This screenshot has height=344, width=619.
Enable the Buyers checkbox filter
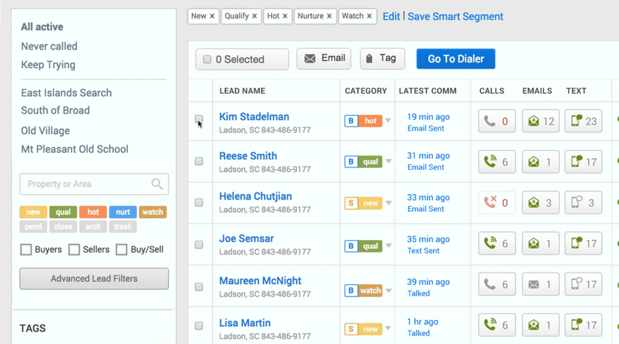(26, 250)
